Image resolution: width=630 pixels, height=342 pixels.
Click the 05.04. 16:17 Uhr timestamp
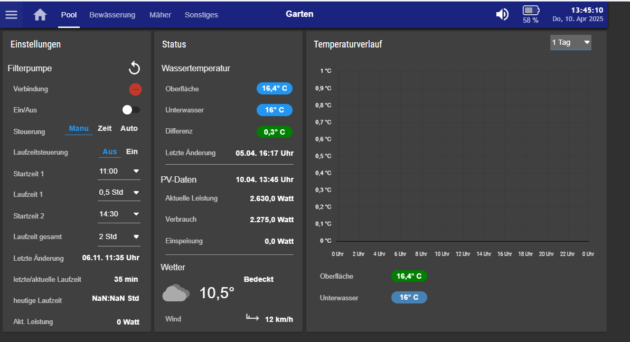point(265,153)
